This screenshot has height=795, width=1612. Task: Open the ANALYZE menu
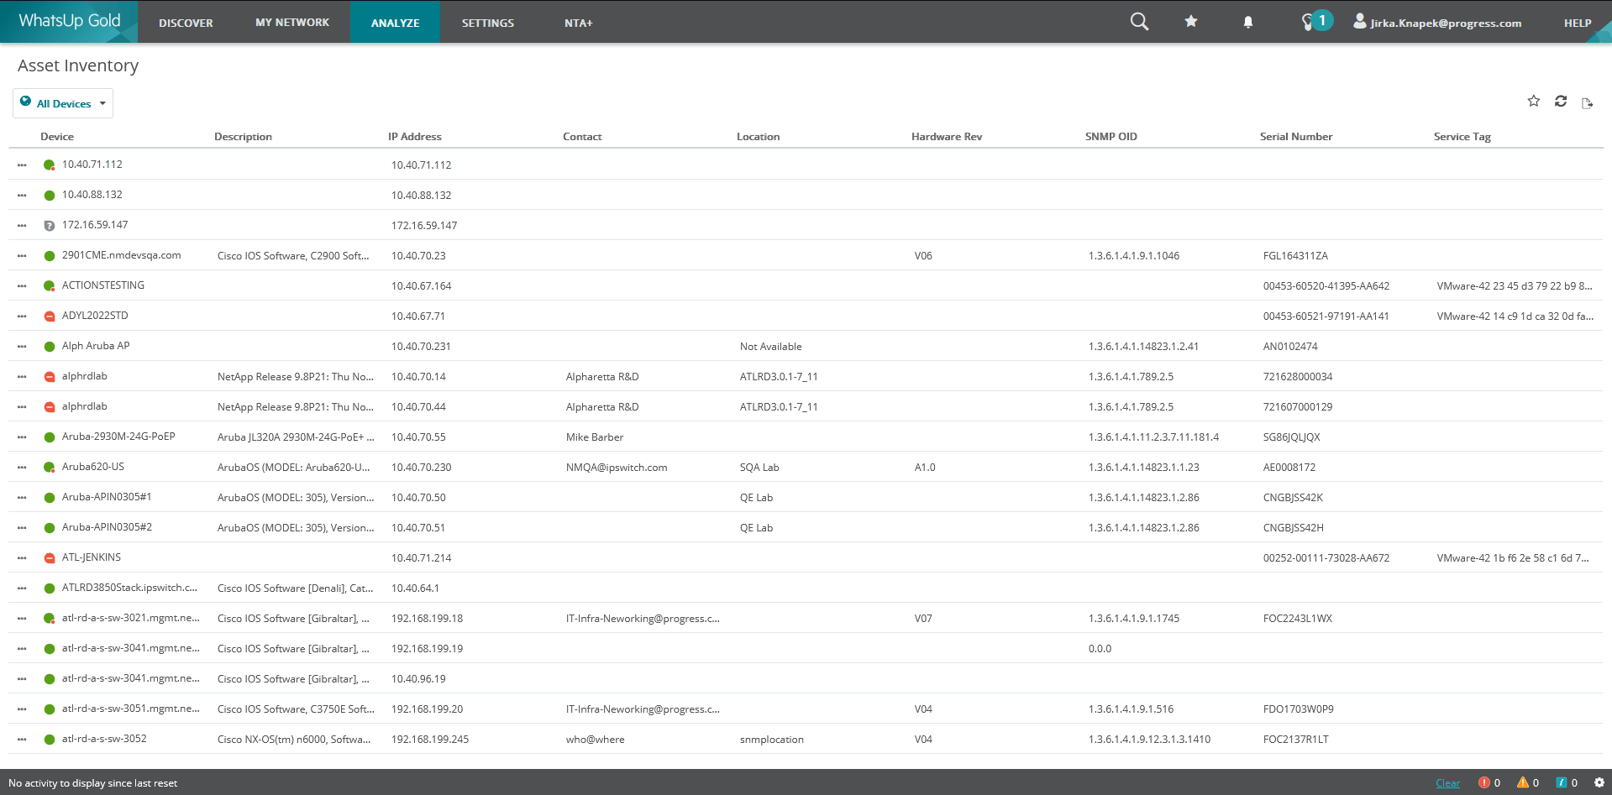coord(395,23)
